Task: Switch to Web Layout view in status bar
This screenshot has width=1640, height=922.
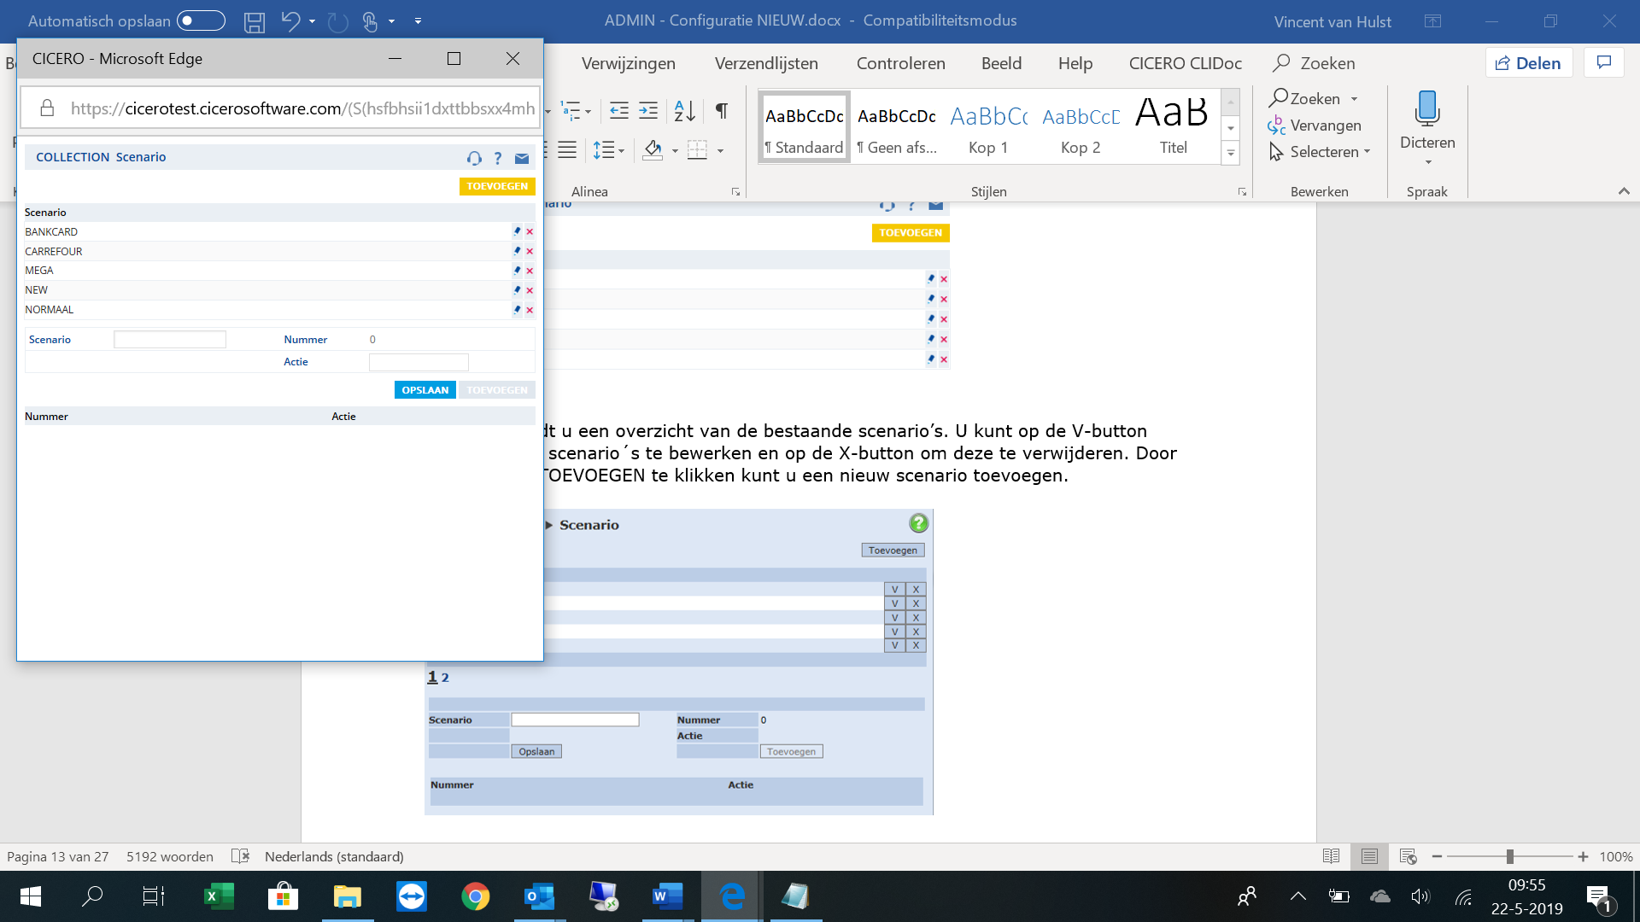Action: coord(1409,856)
